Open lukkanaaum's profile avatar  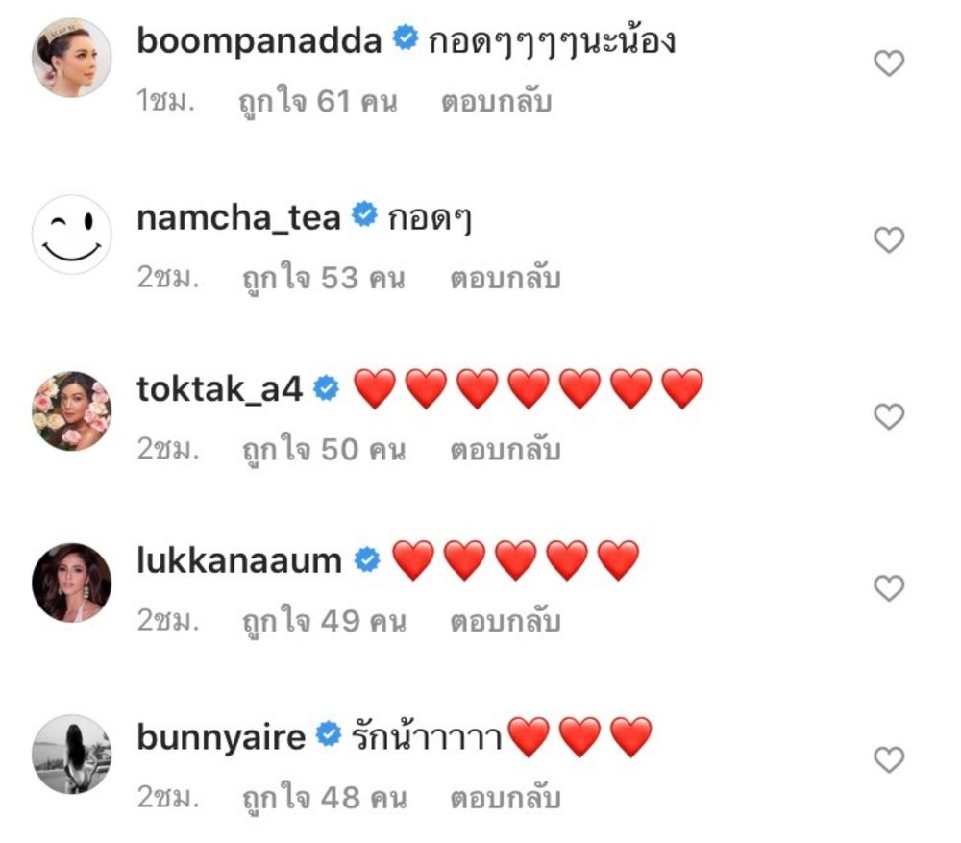[x=72, y=583]
